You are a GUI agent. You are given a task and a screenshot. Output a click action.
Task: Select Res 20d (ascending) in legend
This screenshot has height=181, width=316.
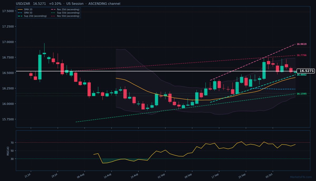pyautogui.click(x=65, y=9)
